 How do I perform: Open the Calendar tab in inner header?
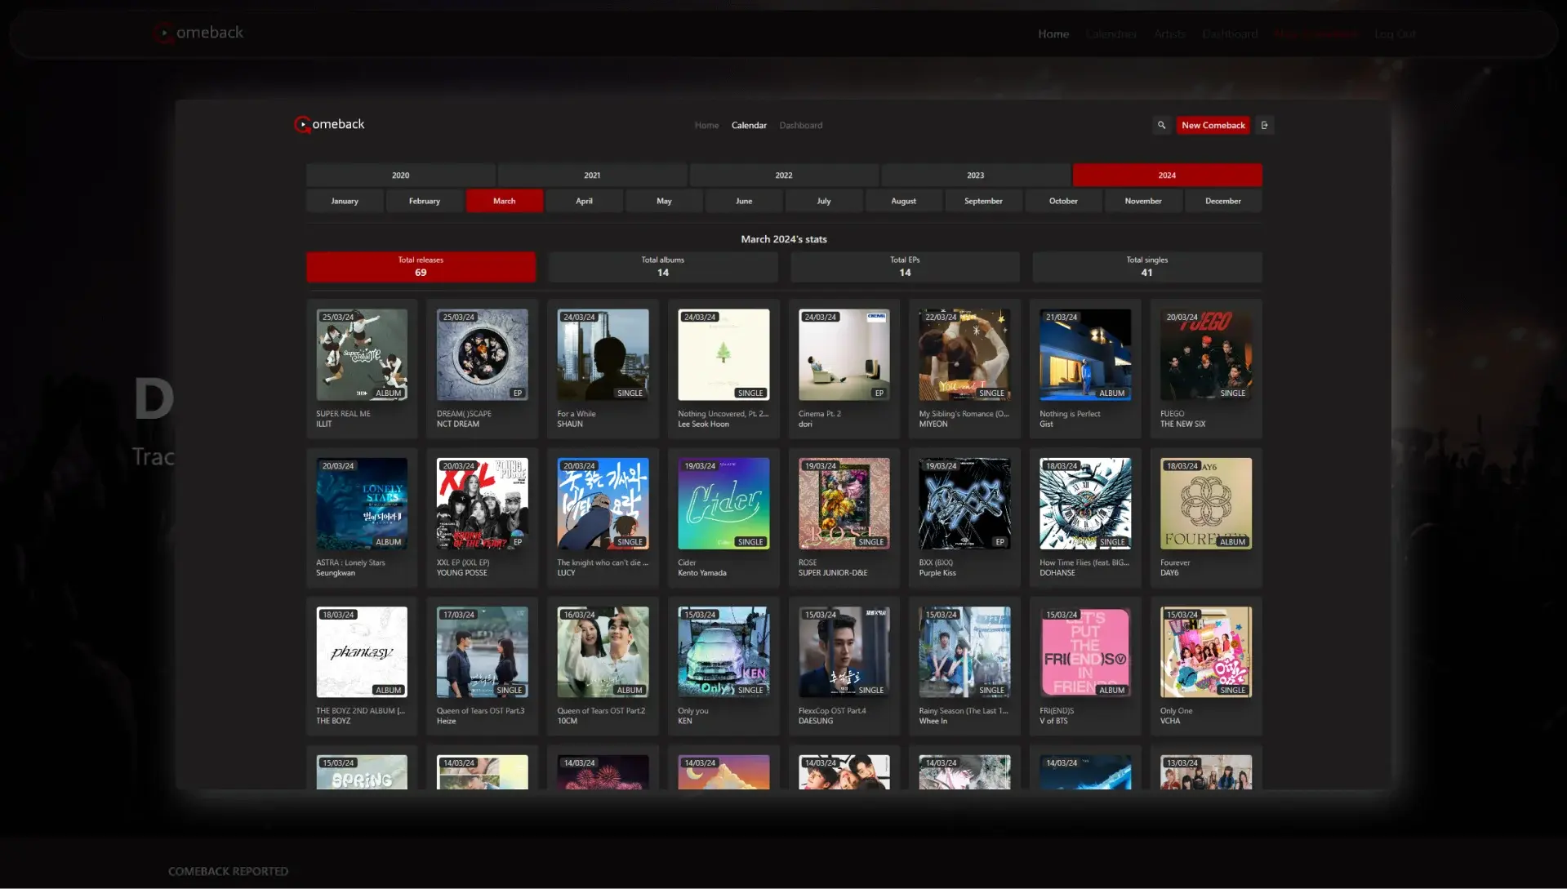(749, 125)
